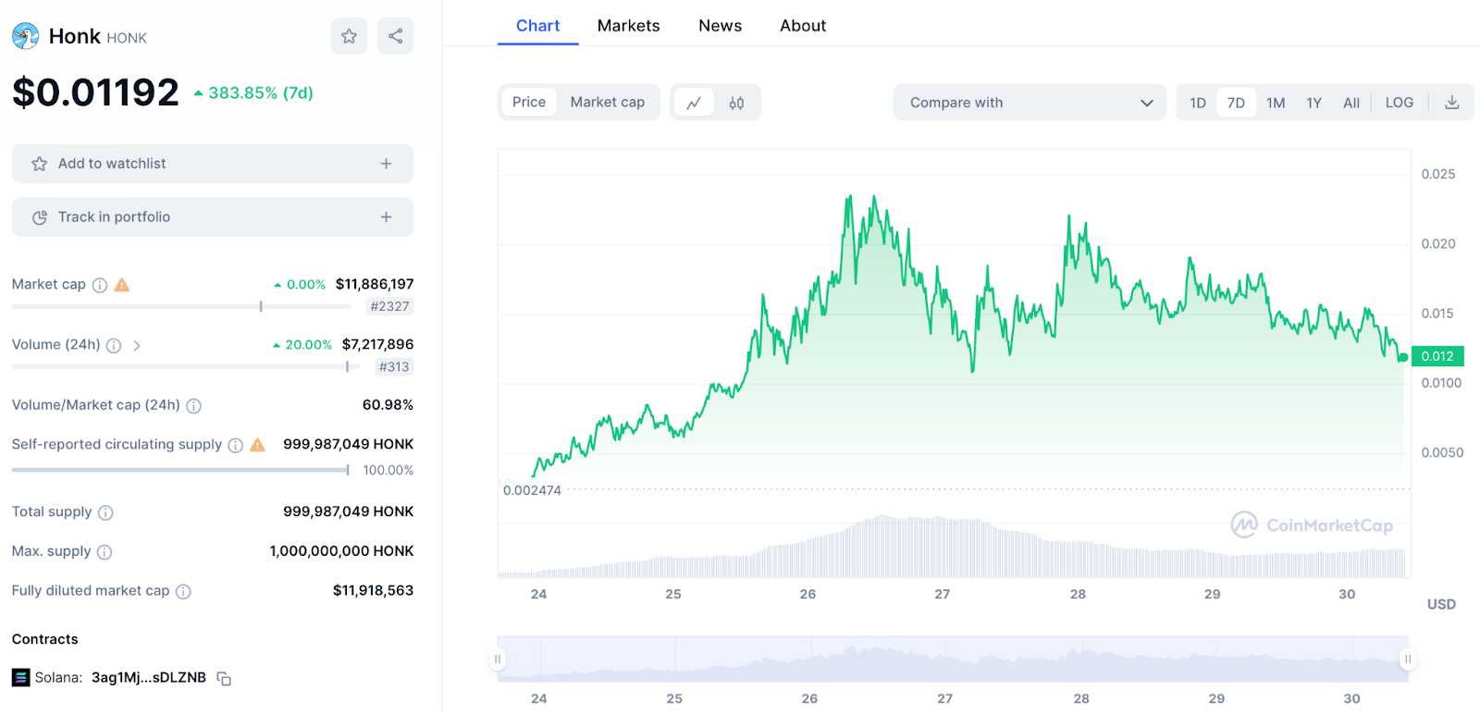The image size is (1480, 715).
Task: Grab the right range handle of the chart navigator
Action: (1408, 660)
